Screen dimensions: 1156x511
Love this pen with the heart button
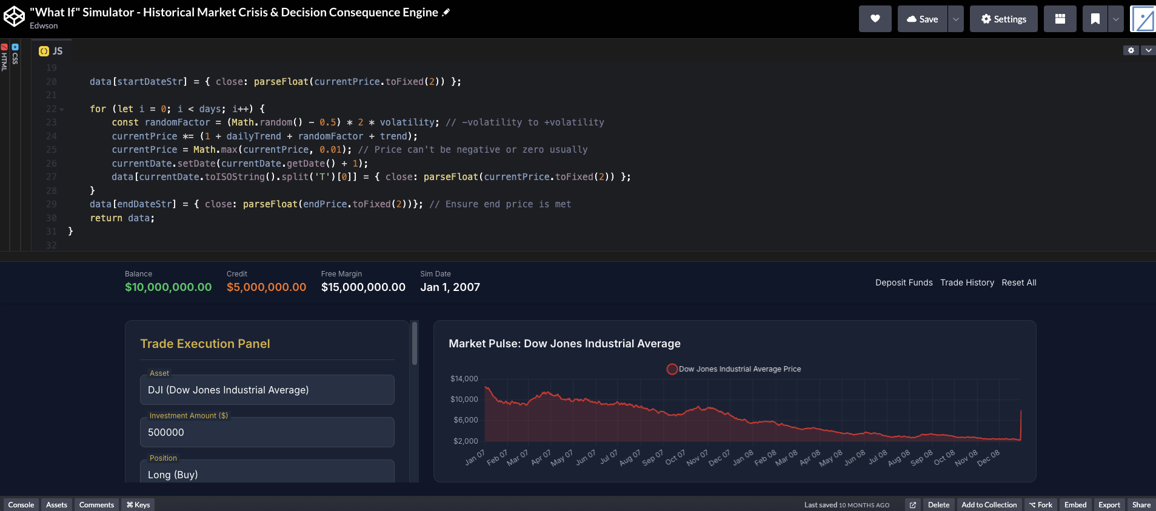point(875,19)
